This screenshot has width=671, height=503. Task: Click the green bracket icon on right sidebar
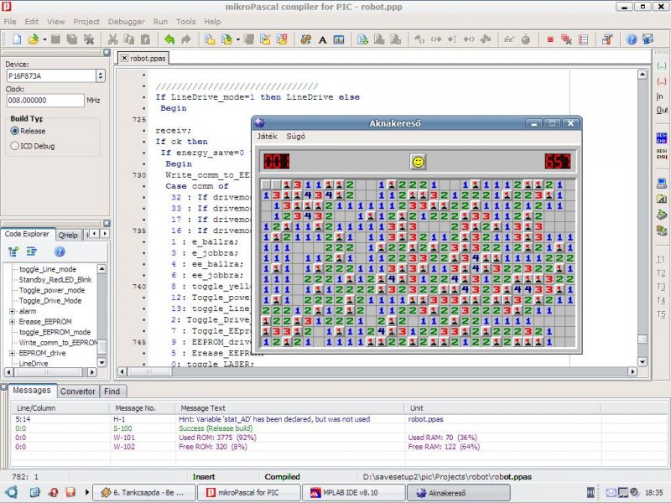tap(662, 66)
